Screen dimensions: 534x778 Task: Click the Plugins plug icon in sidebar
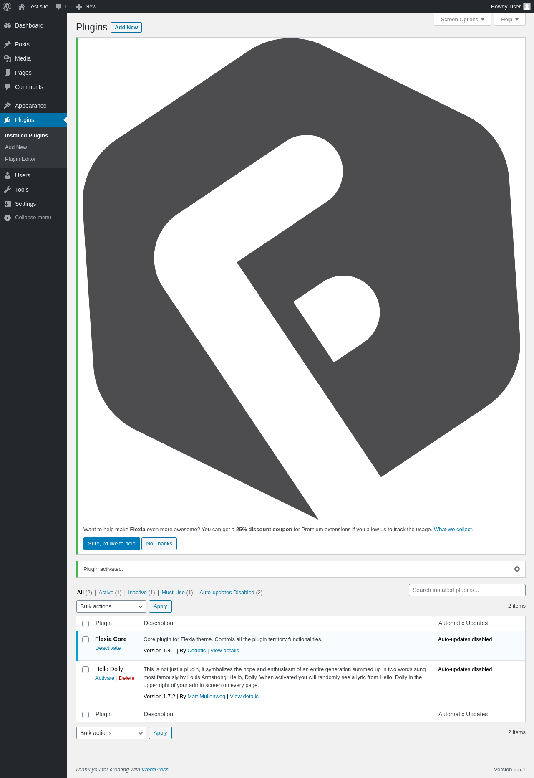click(x=8, y=120)
